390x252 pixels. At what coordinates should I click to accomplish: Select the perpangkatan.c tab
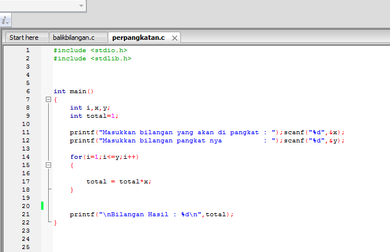point(139,38)
